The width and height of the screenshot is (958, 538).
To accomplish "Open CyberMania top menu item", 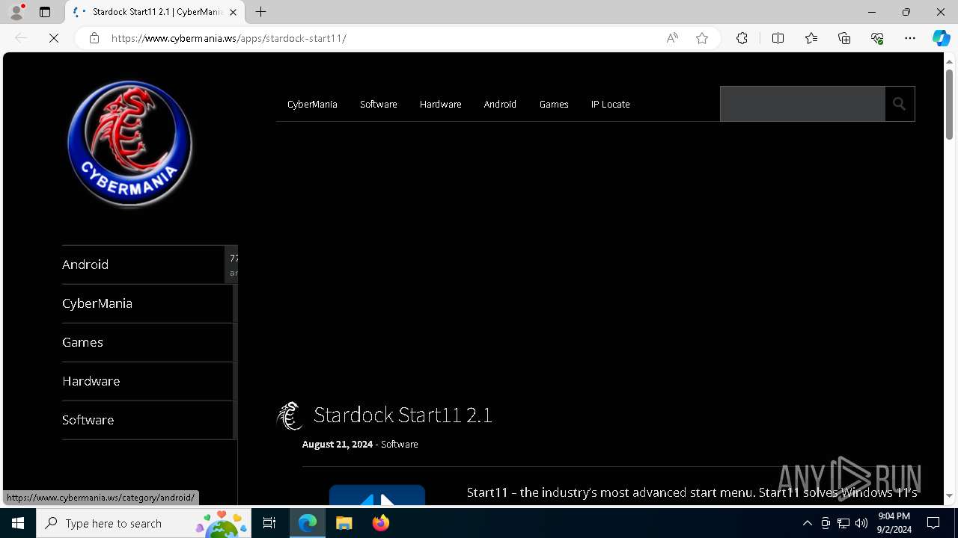I will point(312,104).
